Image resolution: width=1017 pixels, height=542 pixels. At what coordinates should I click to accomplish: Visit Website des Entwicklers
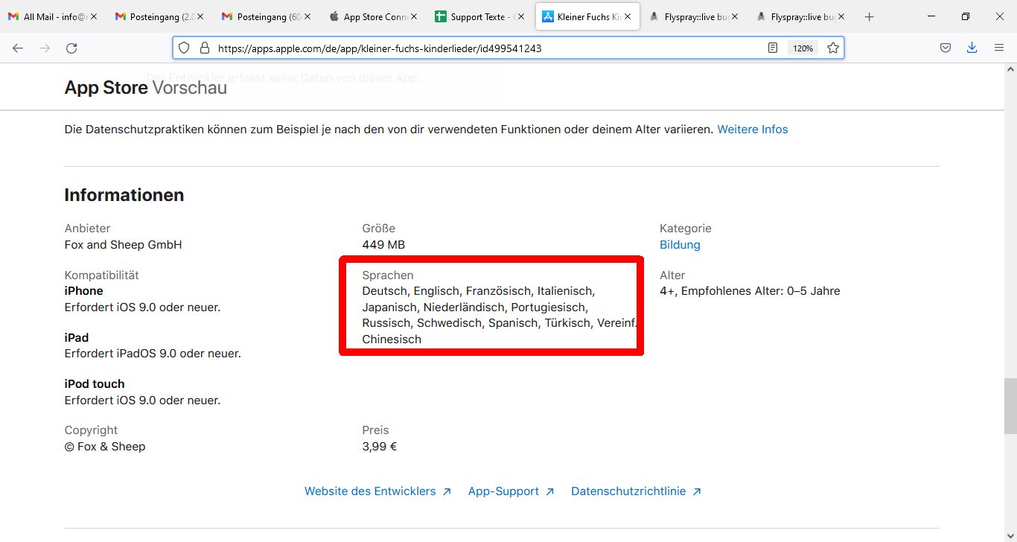378,491
